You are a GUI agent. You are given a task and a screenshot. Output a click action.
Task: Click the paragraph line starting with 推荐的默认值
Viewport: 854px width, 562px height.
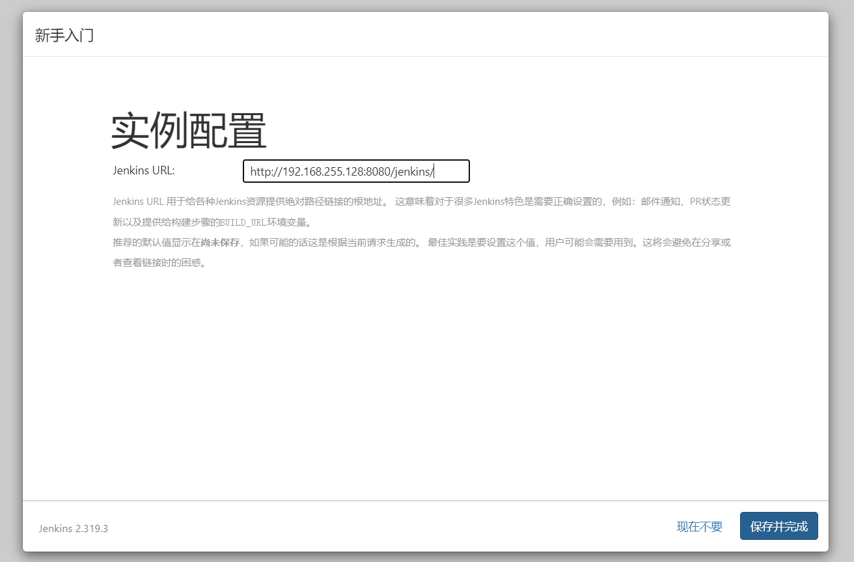click(x=422, y=243)
